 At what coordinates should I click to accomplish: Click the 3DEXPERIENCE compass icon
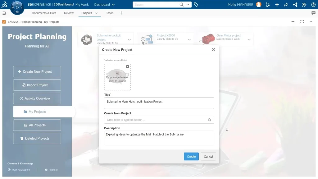pyautogui.click(x=17, y=7)
